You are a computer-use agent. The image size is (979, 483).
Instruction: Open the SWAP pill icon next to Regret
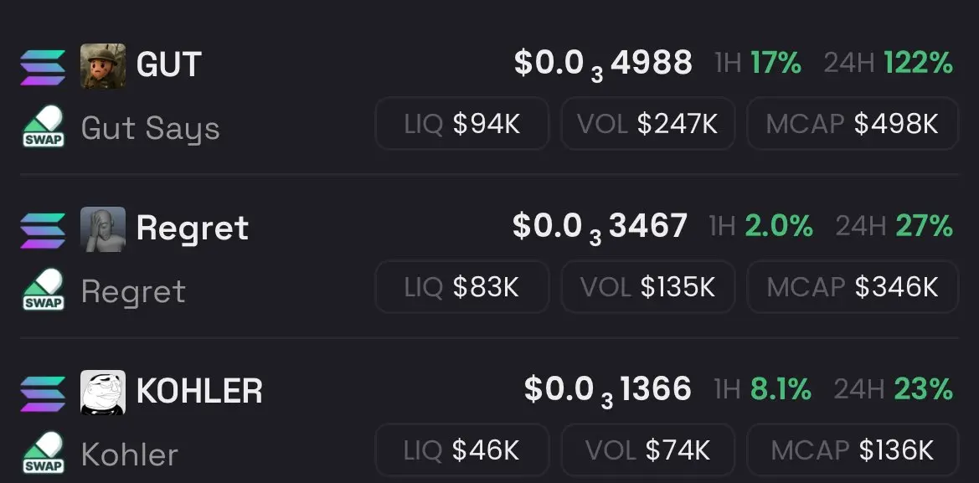(x=44, y=290)
